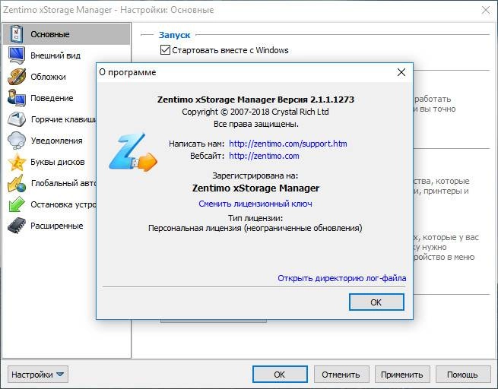Screen dimensions: 498x389
Task: Select the Основные settings category
Action: [66, 34]
